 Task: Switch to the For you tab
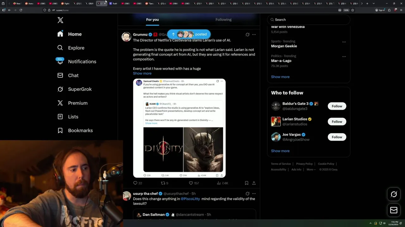[153, 20]
